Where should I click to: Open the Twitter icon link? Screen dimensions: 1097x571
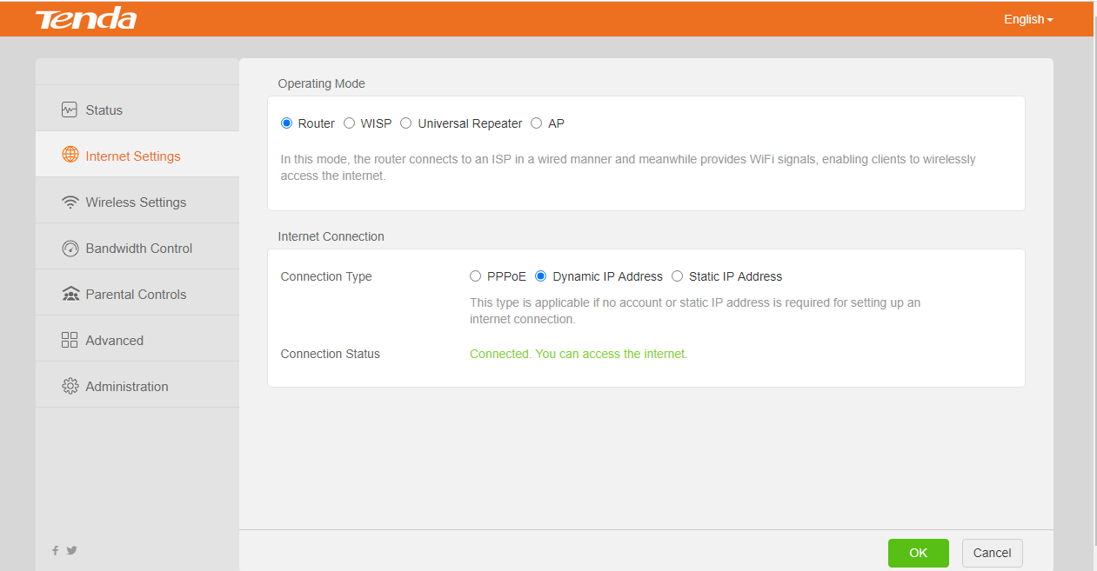pos(71,550)
